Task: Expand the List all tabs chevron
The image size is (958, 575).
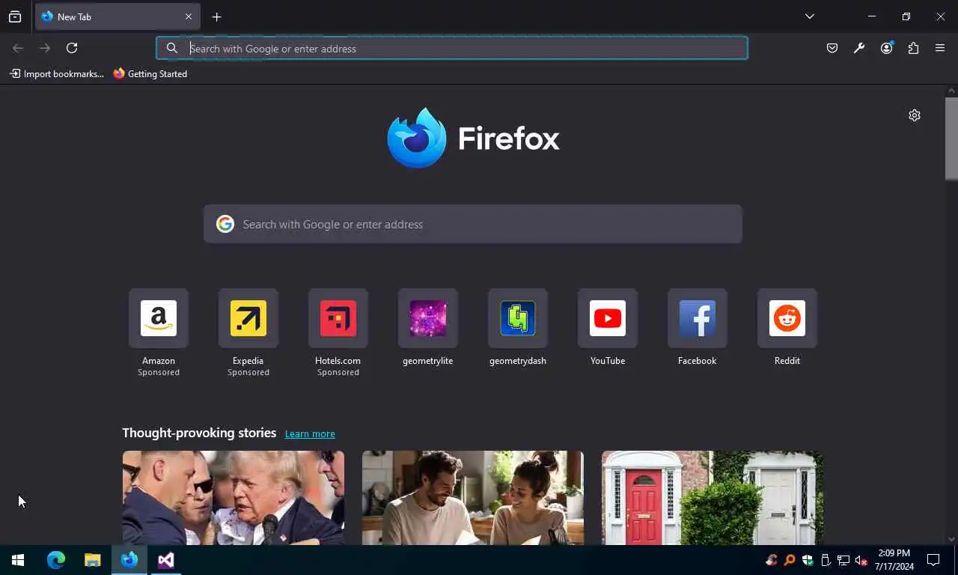Action: [809, 16]
